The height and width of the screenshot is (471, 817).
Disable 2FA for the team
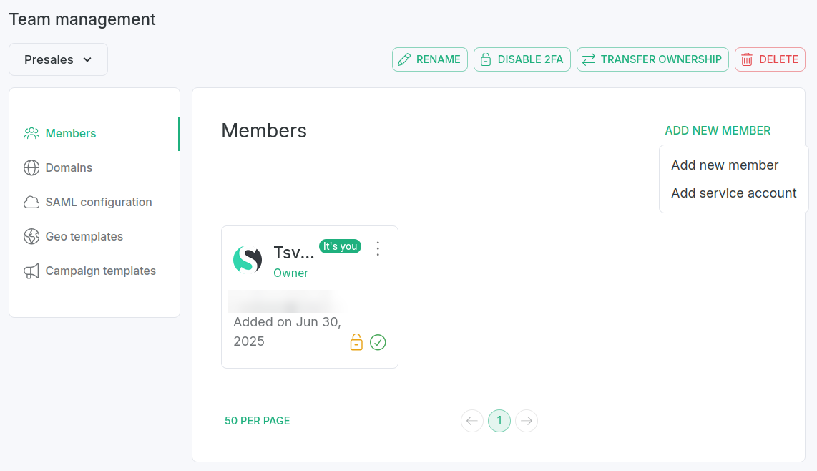click(x=521, y=59)
